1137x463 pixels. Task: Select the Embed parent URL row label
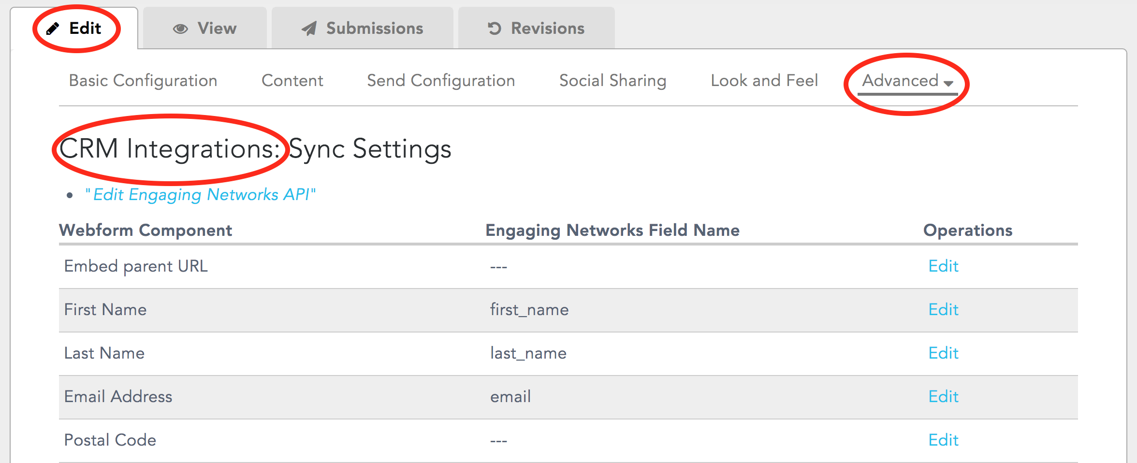pos(136,266)
